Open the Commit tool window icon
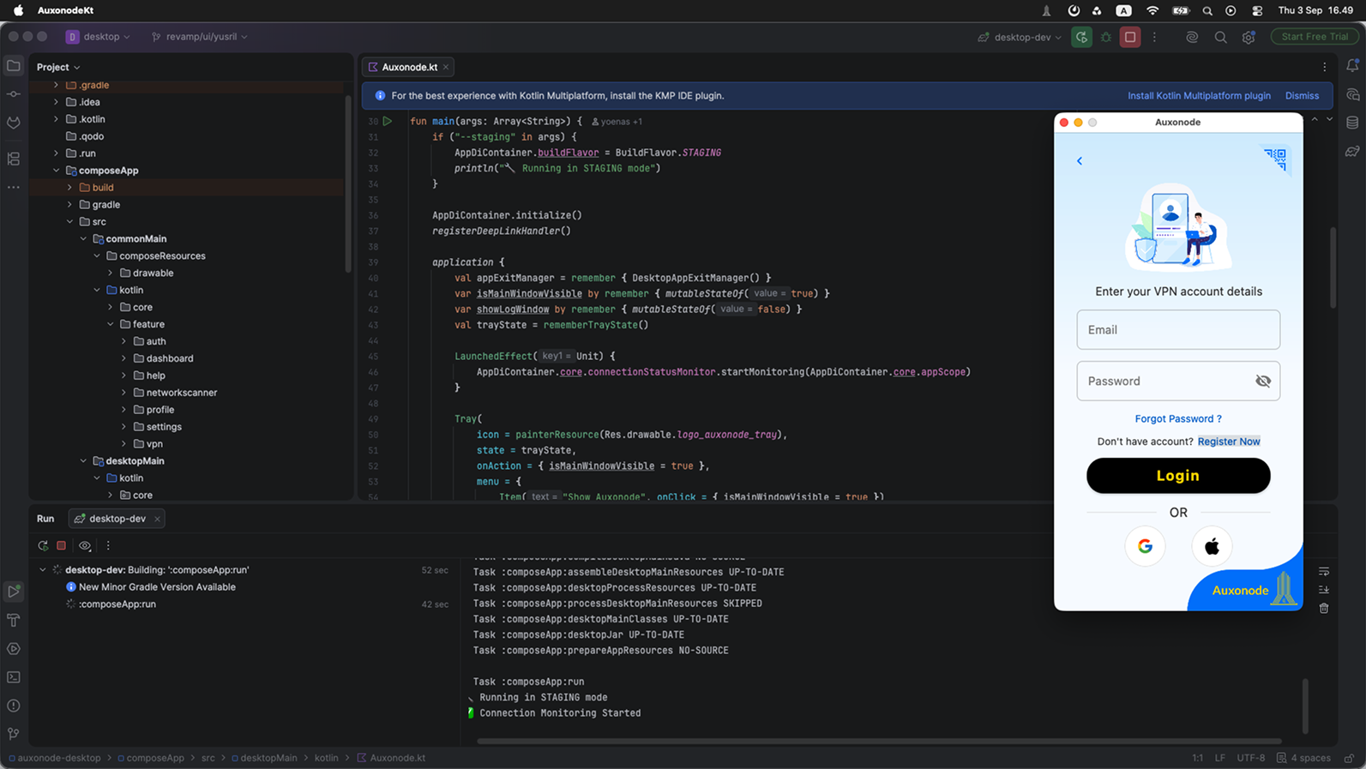The image size is (1366, 769). [14, 94]
